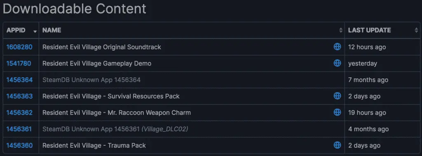Select the Village_DLC02 unknown app row
Screen dimensions: 422x156
pyautogui.click(x=211, y=129)
